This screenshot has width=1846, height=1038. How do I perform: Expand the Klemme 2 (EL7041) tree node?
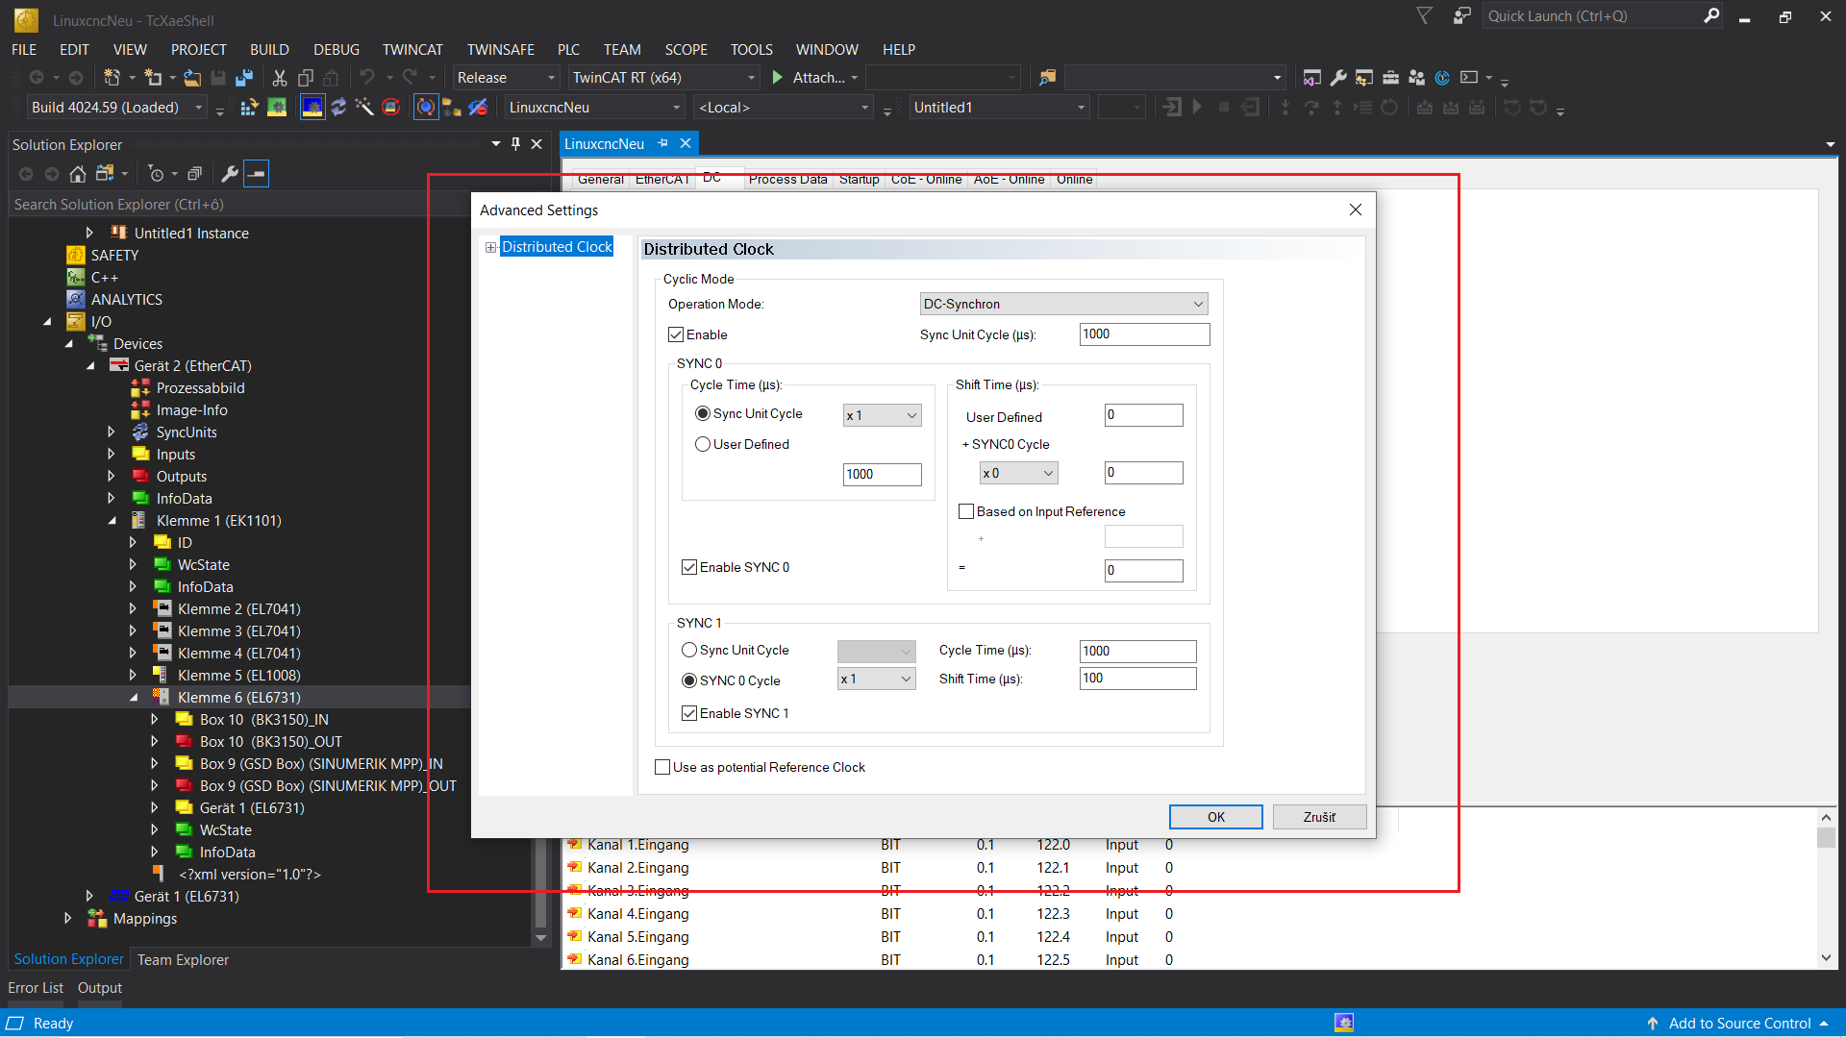tap(134, 609)
